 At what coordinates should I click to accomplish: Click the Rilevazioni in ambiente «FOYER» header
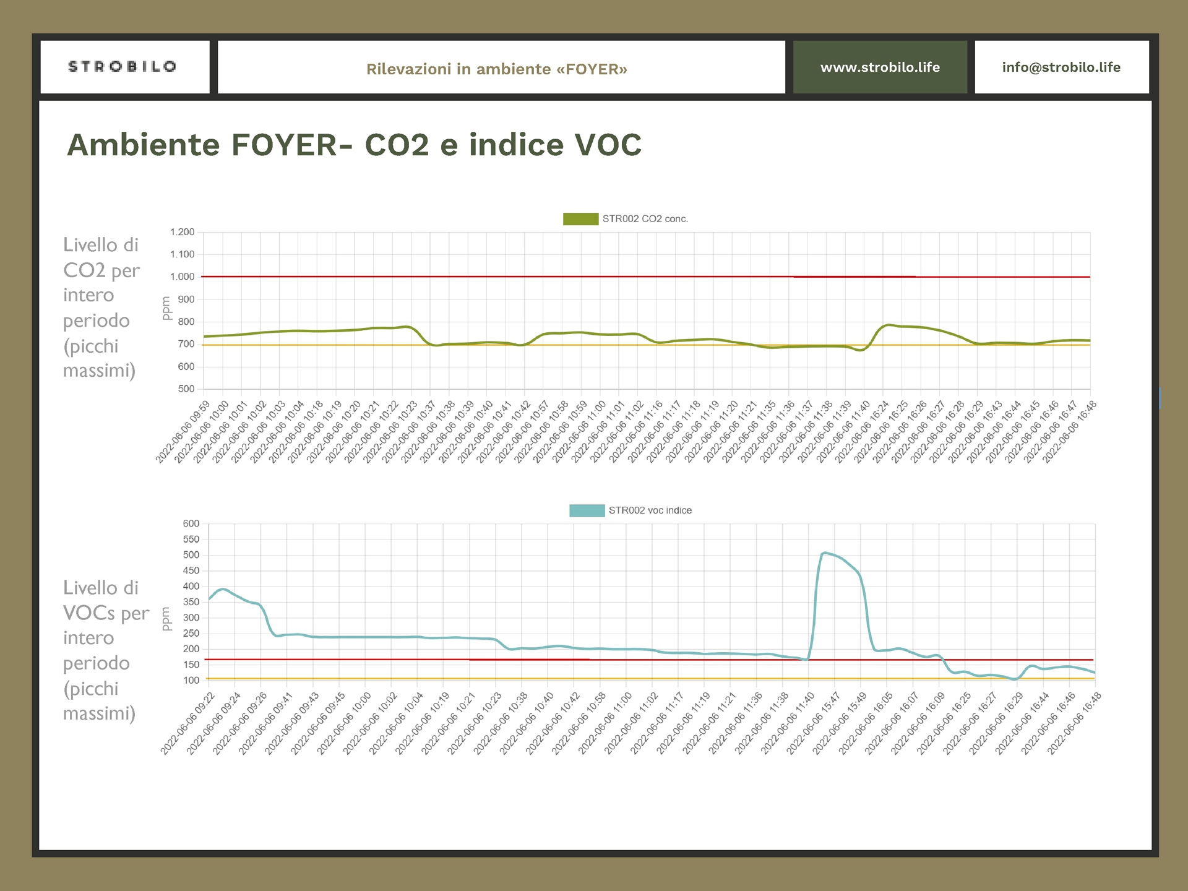[496, 69]
